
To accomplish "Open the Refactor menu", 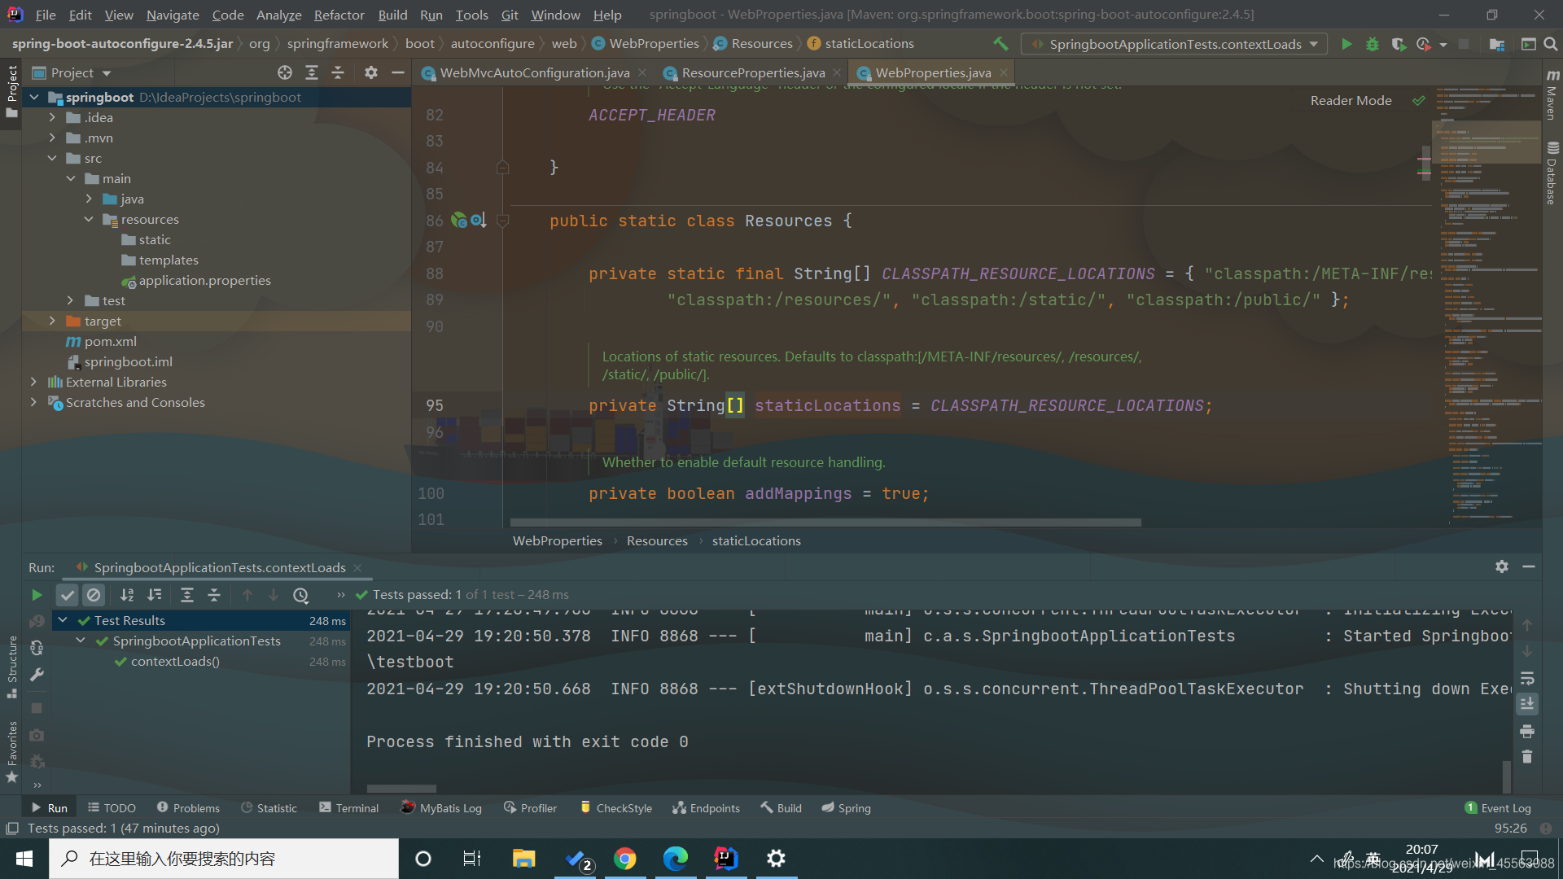I will (x=339, y=15).
